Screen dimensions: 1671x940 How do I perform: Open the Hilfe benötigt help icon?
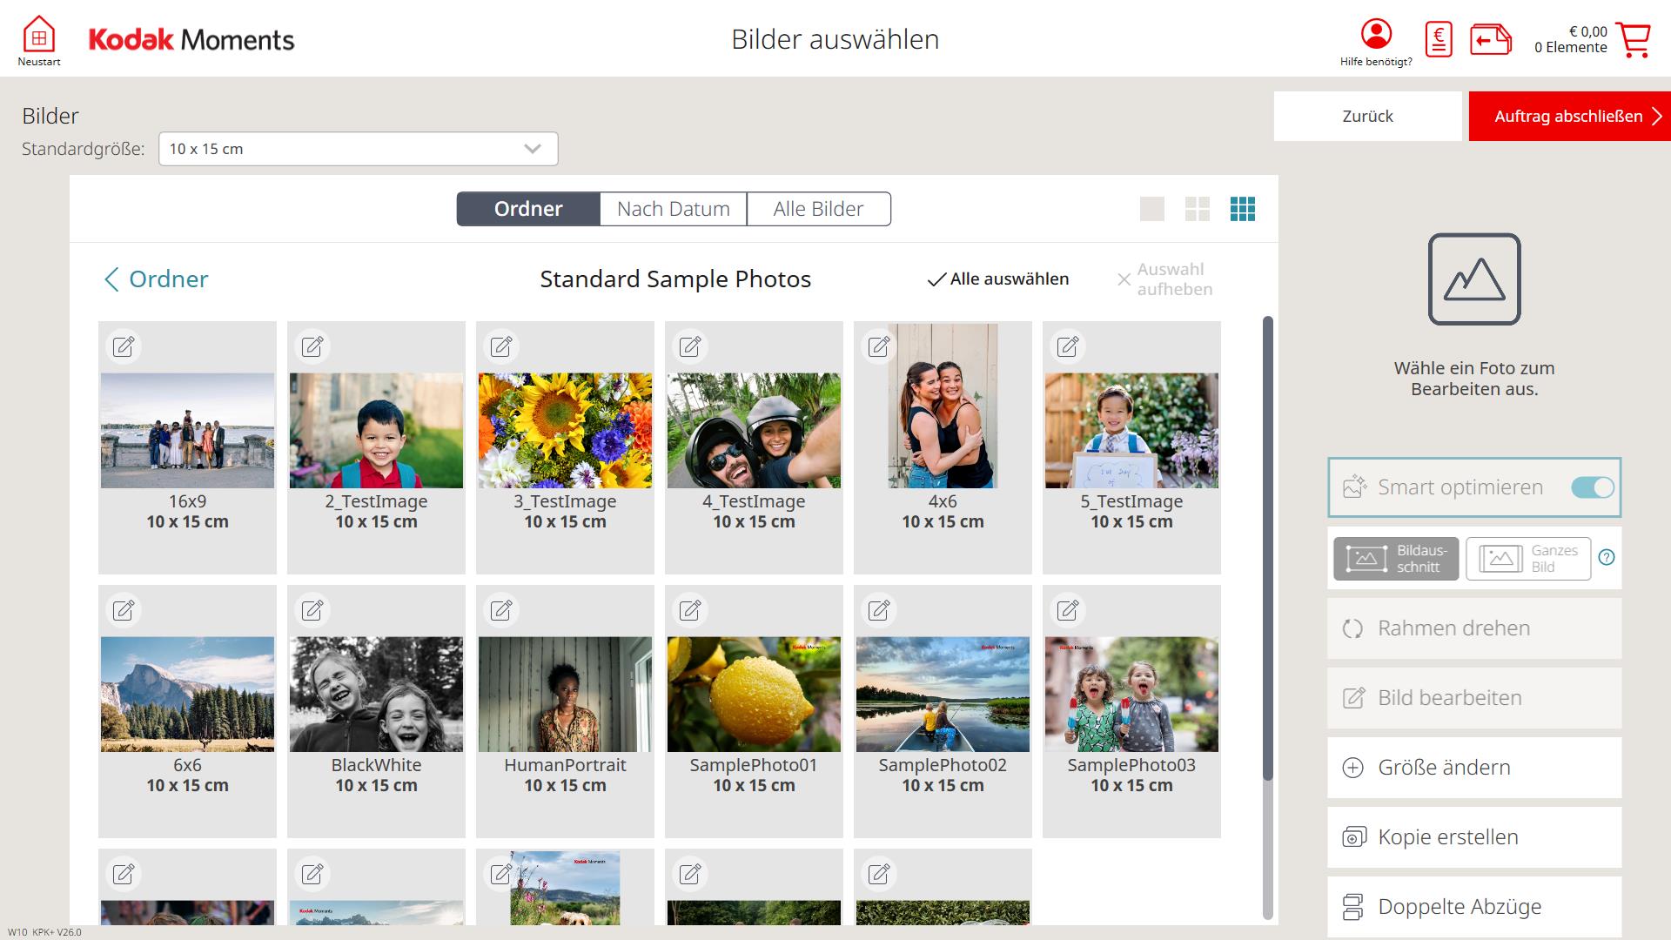[1376, 35]
